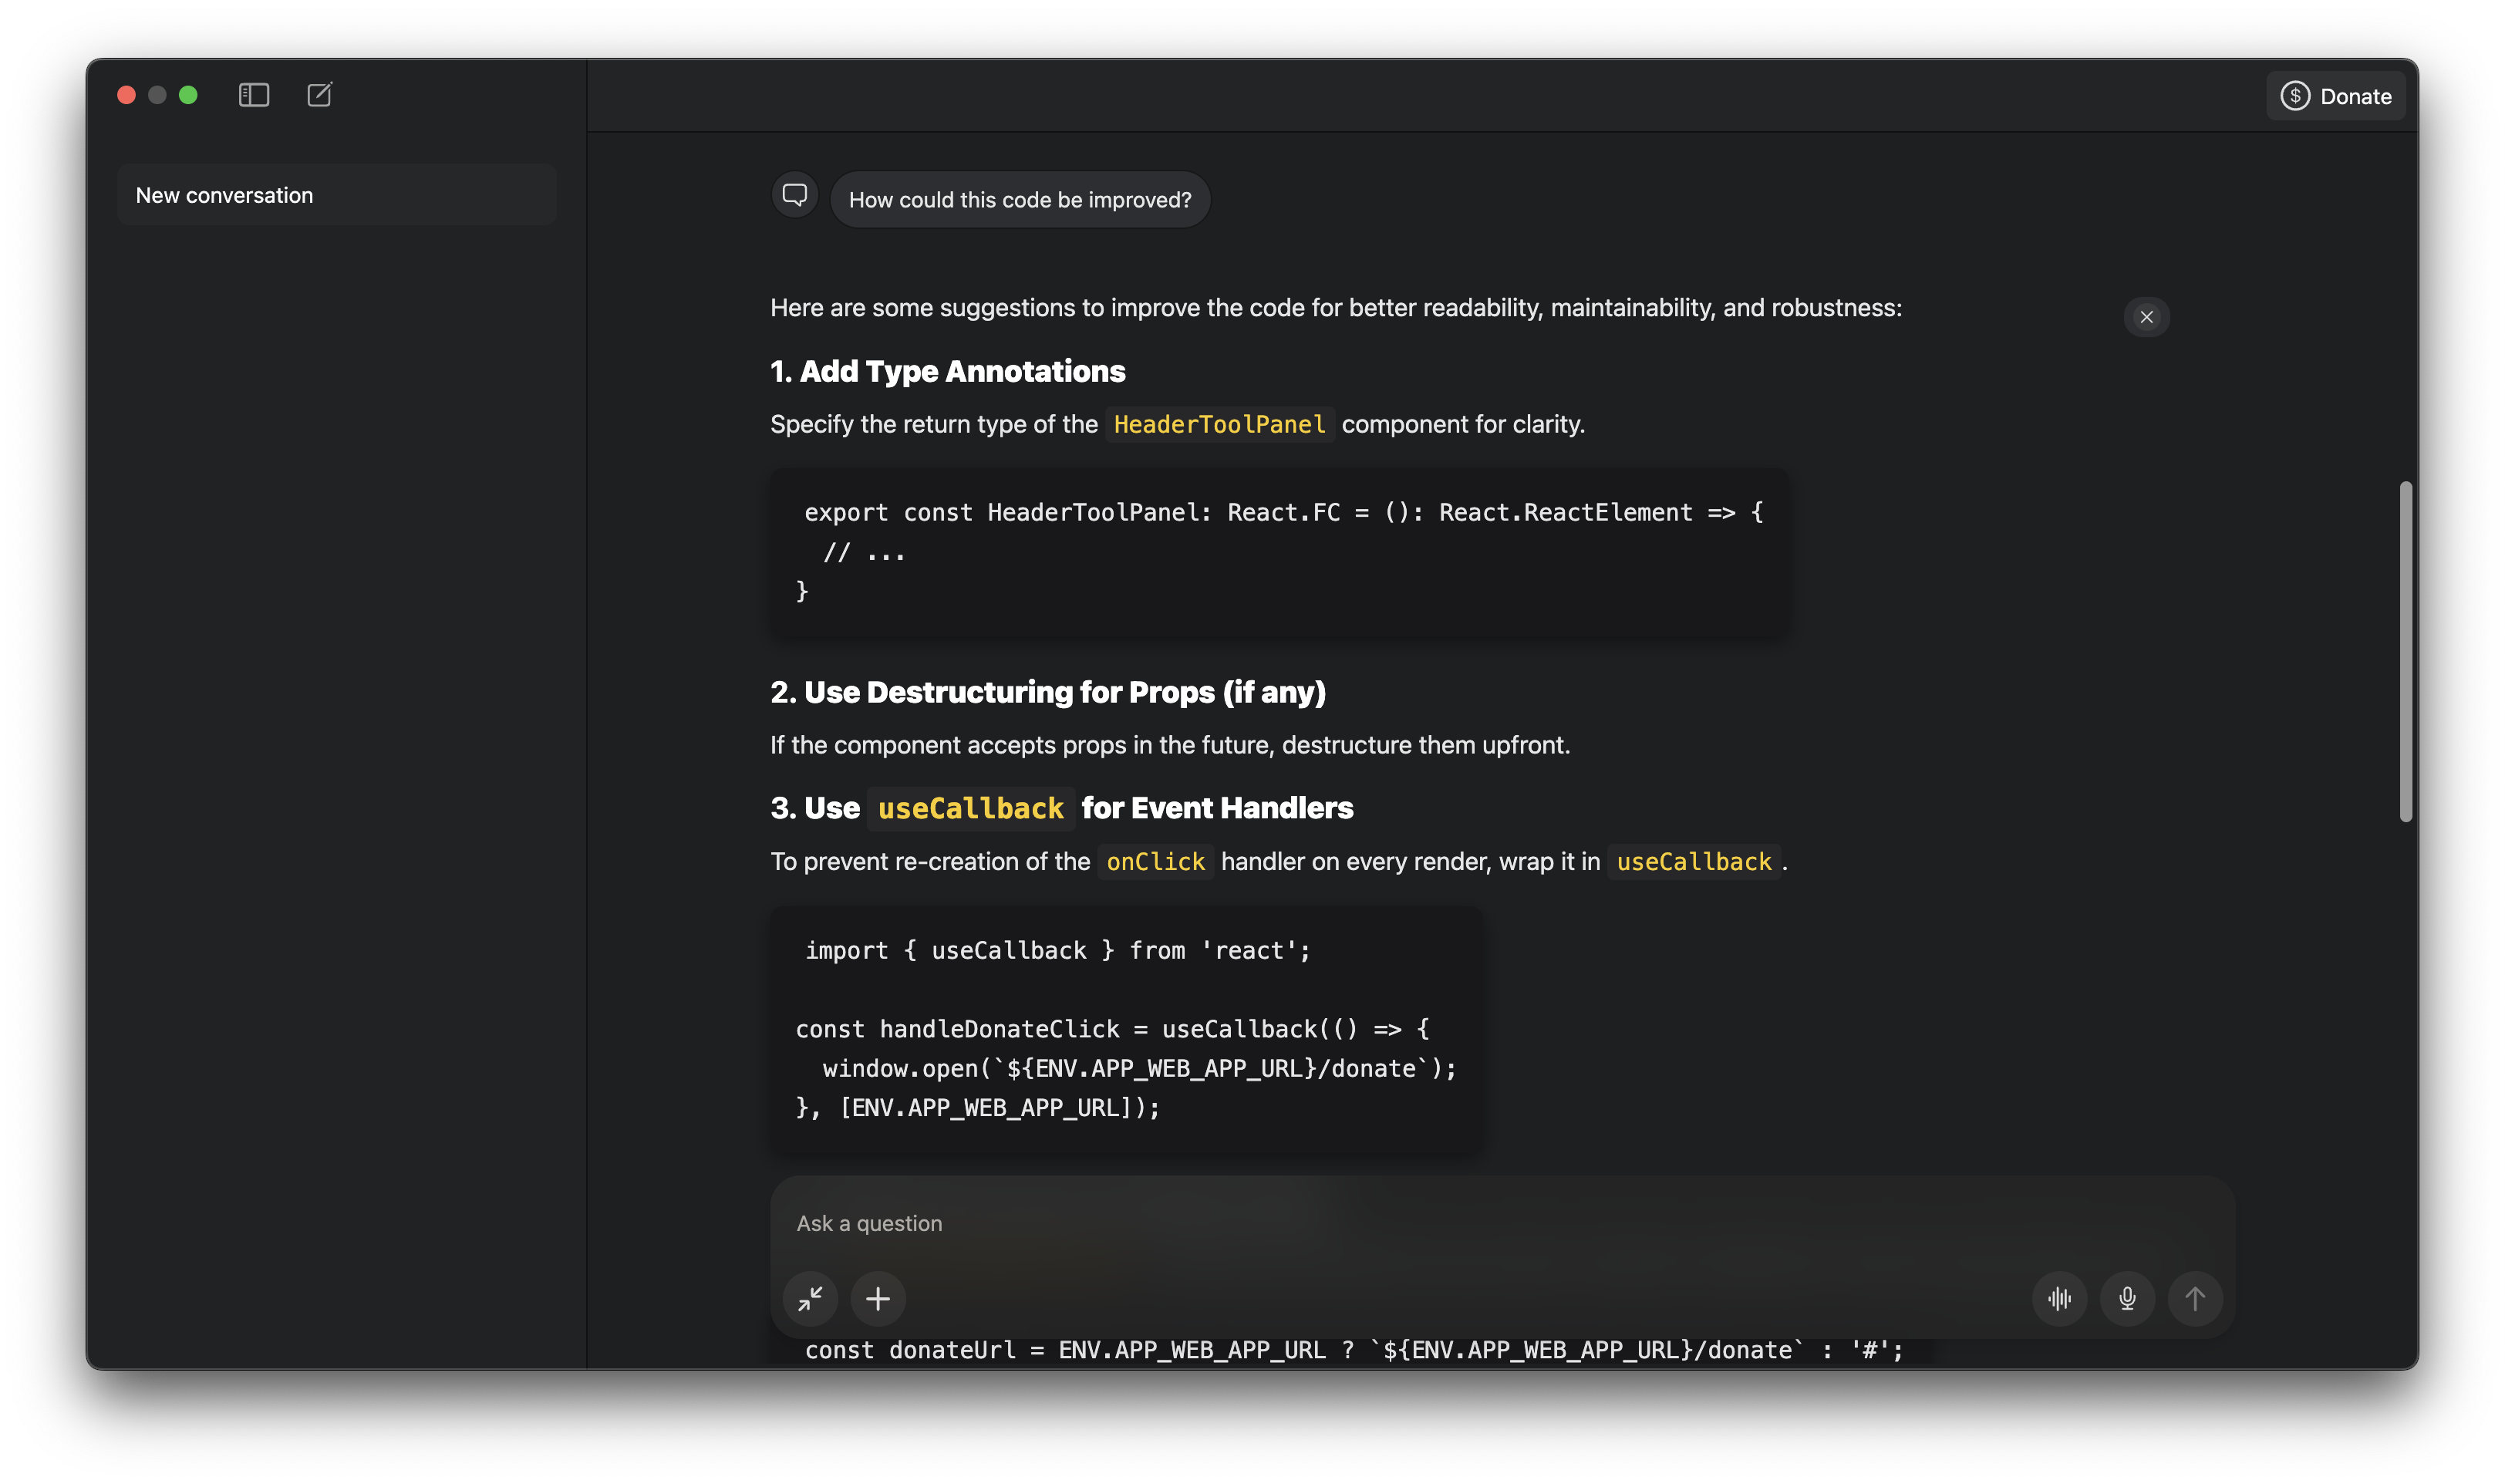Click the '}, [ENV.APP_WEB_APP_URL]);' code line
The height and width of the screenshot is (1484, 2505).
[x=978, y=1107]
